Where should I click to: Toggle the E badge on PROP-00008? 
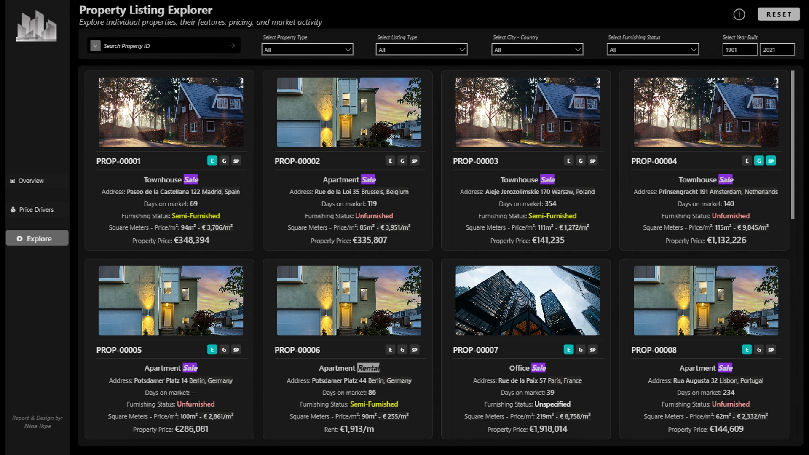pyautogui.click(x=747, y=349)
